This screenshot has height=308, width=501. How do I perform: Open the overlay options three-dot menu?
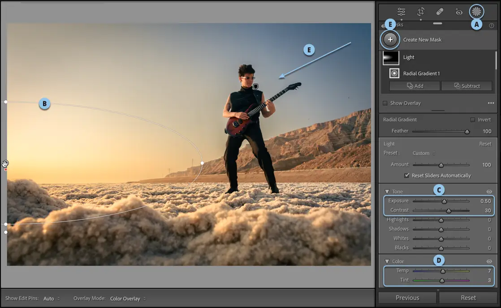tap(491, 103)
